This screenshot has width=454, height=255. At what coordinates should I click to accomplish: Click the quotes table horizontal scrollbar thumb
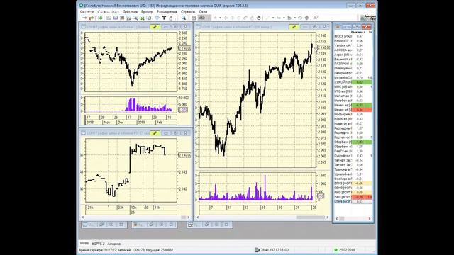(342, 219)
